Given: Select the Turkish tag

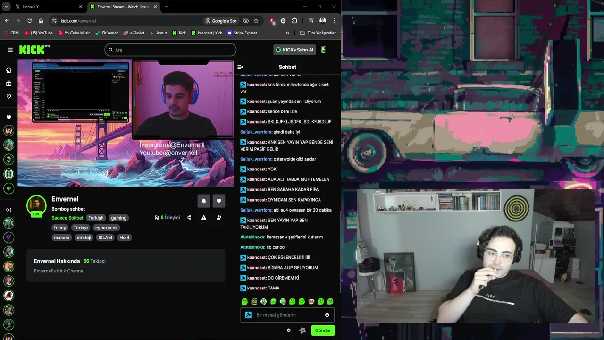Looking at the screenshot, I should point(96,218).
